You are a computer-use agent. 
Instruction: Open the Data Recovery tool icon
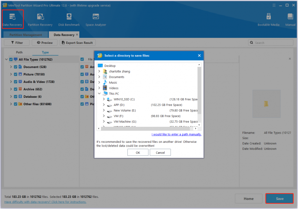[x=12, y=17]
